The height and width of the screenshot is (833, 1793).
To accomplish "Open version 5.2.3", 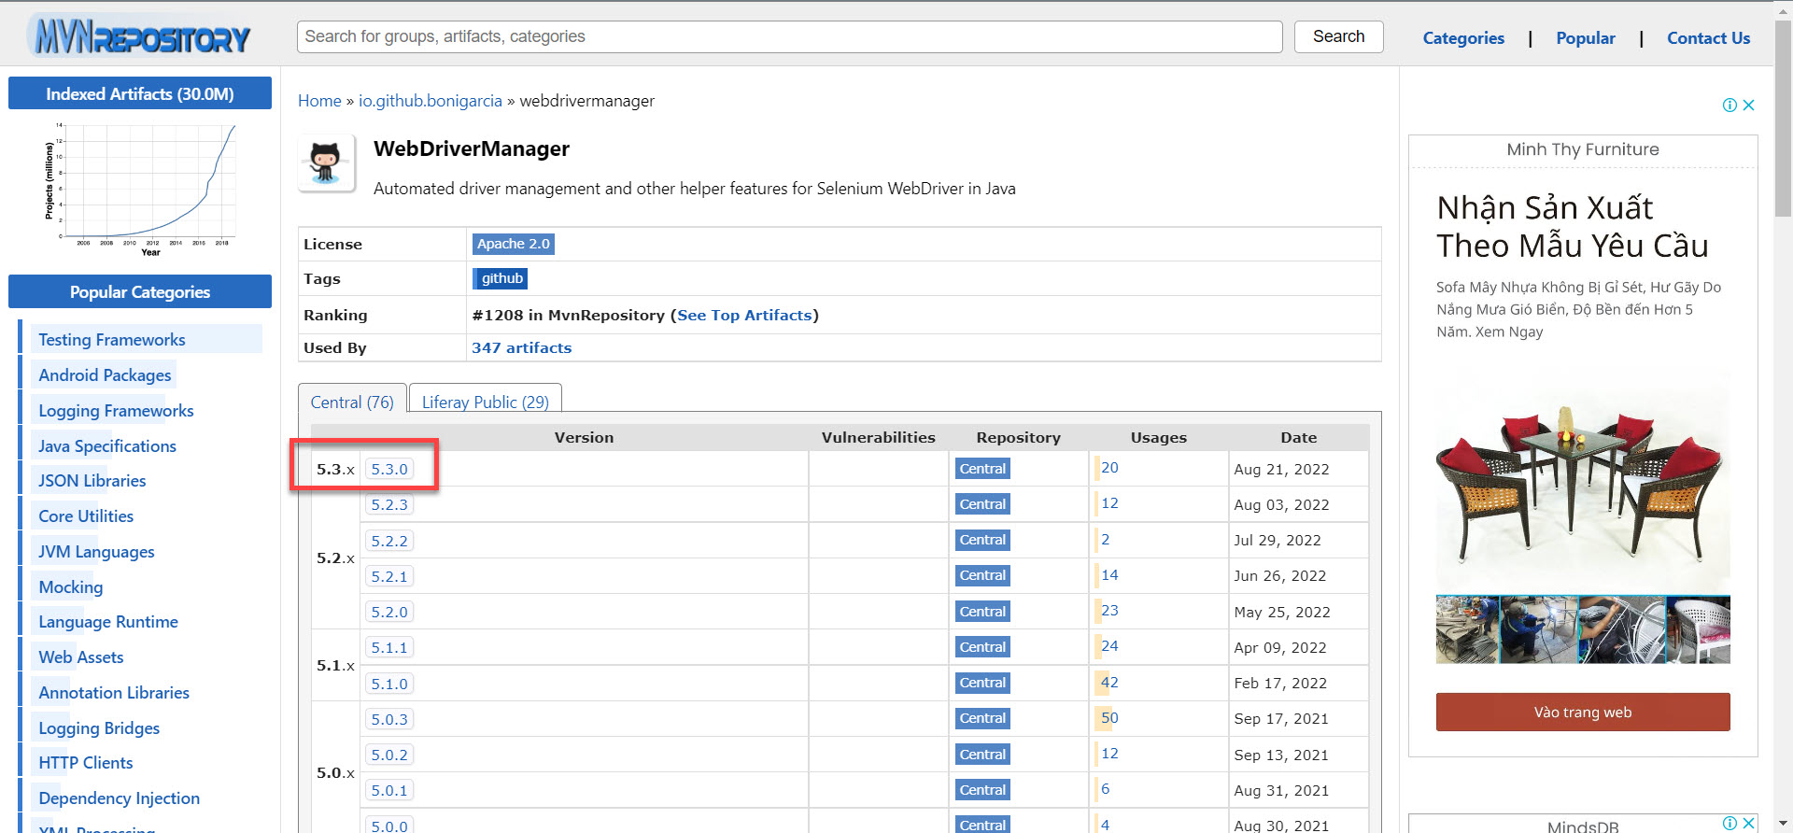I will click(x=389, y=504).
